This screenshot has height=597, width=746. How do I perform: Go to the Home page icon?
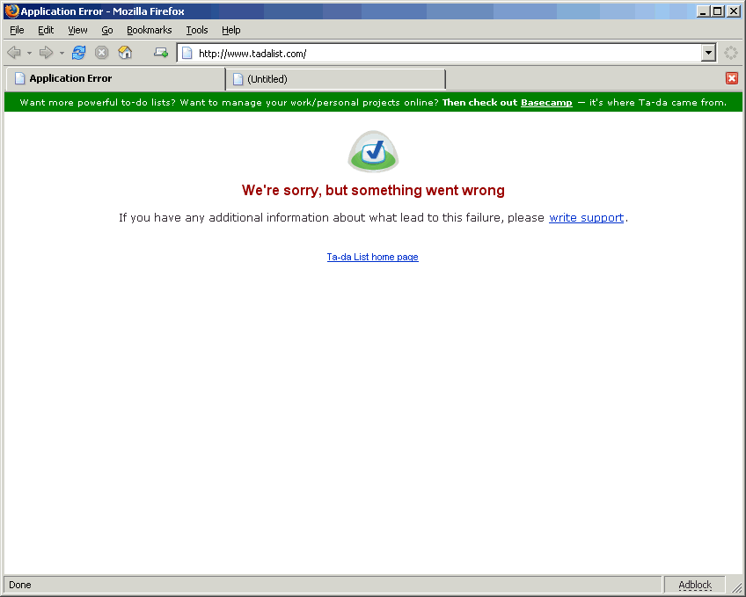click(125, 52)
